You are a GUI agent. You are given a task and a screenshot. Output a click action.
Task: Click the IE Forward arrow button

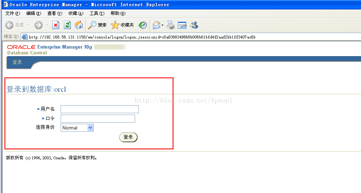click(x=38, y=25)
